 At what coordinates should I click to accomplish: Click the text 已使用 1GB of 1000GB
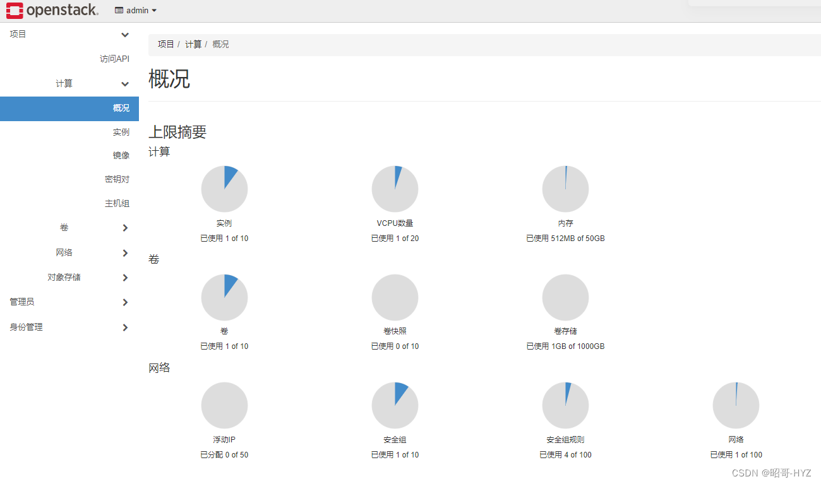[x=565, y=346]
